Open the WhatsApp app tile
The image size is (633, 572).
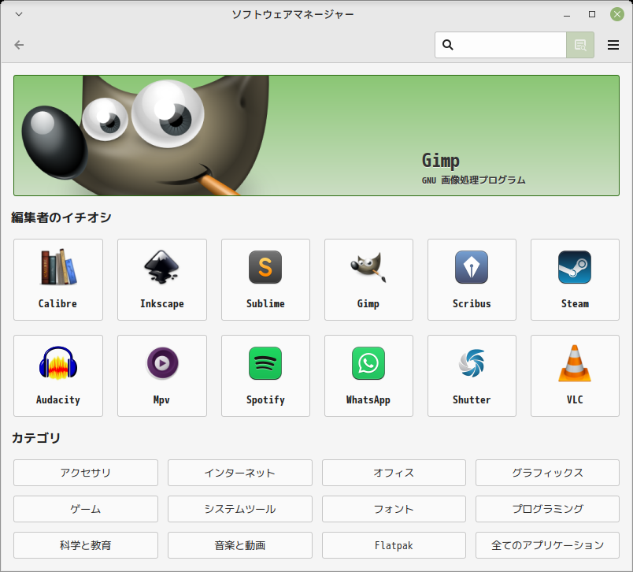(368, 376)
